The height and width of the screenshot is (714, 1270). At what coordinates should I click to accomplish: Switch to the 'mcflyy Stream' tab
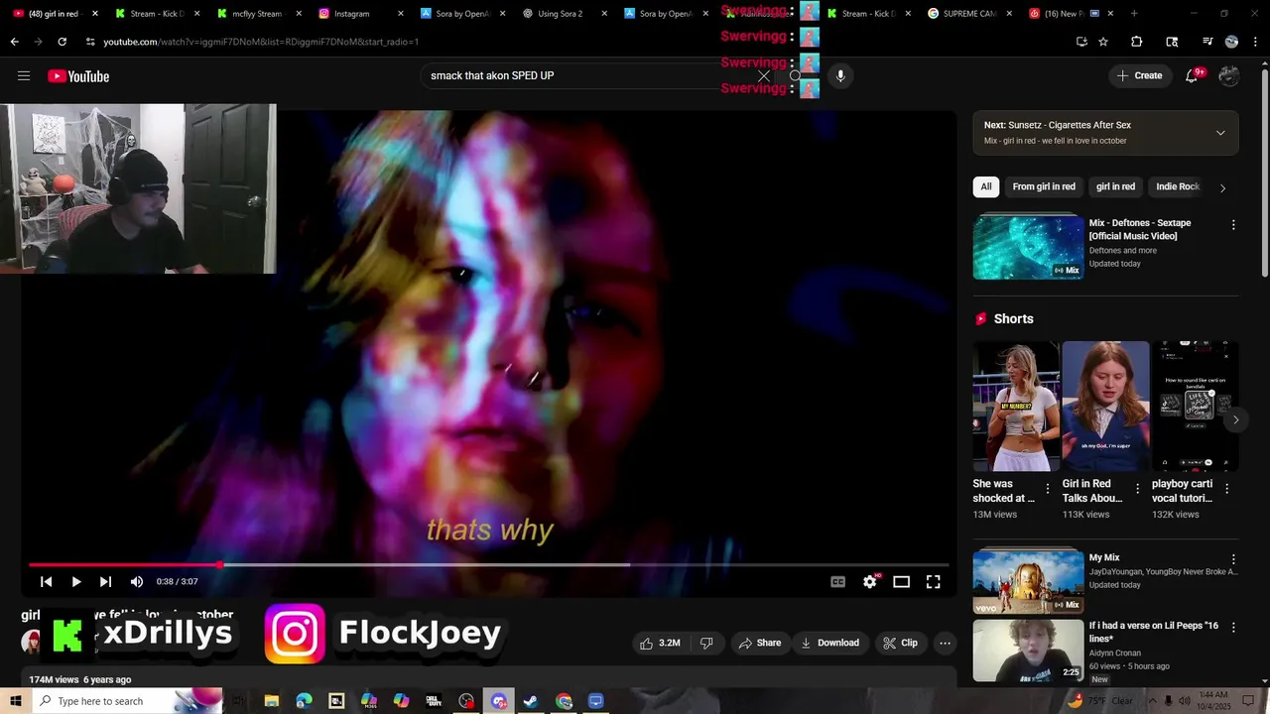click(259, 14)
